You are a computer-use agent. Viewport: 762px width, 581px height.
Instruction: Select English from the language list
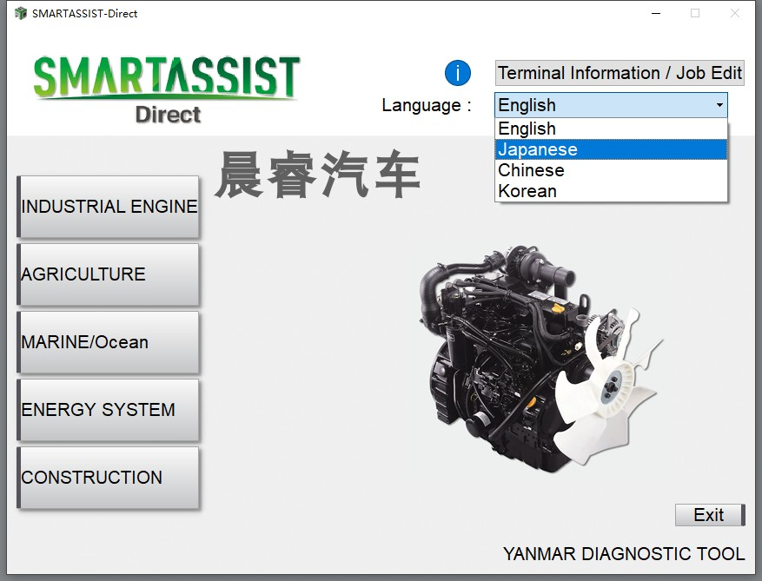(611, 129)
